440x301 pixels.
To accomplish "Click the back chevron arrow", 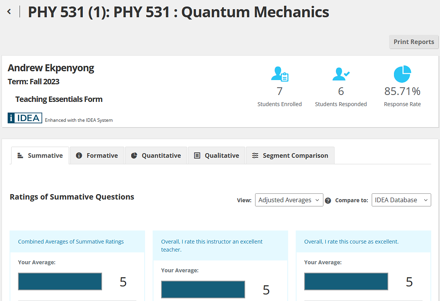I will point(9,12).
